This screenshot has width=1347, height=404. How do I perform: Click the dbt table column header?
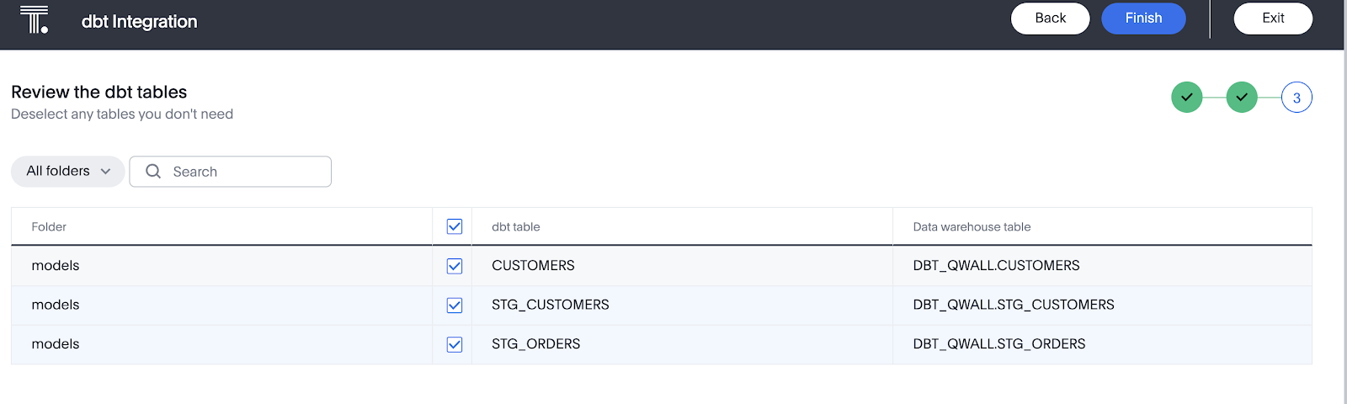click(516, 227)
